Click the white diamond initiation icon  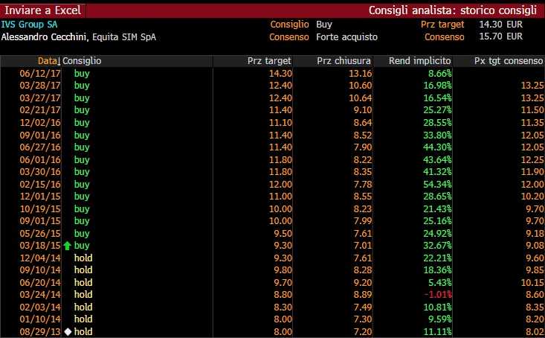click(68, 331)
